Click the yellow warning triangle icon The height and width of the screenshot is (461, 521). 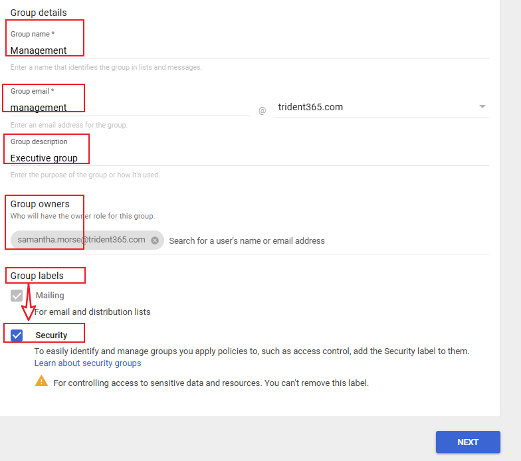click(x=41, y=382)
